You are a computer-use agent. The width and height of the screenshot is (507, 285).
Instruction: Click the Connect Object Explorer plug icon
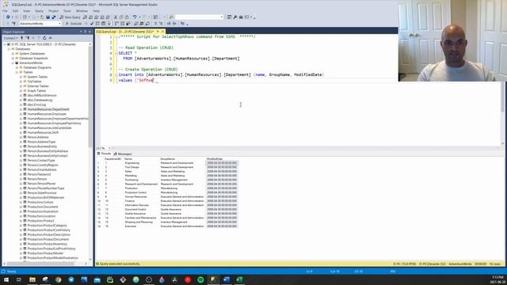(21, 38)
